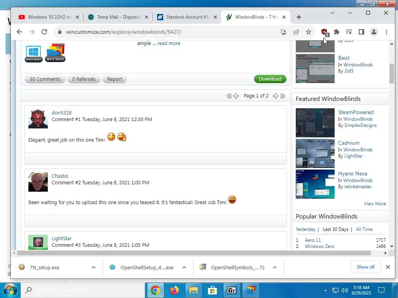The width and height of the screenshot is (398, 298).
Task: Click the install app icon in the address bar
Action: click(283, 32)
